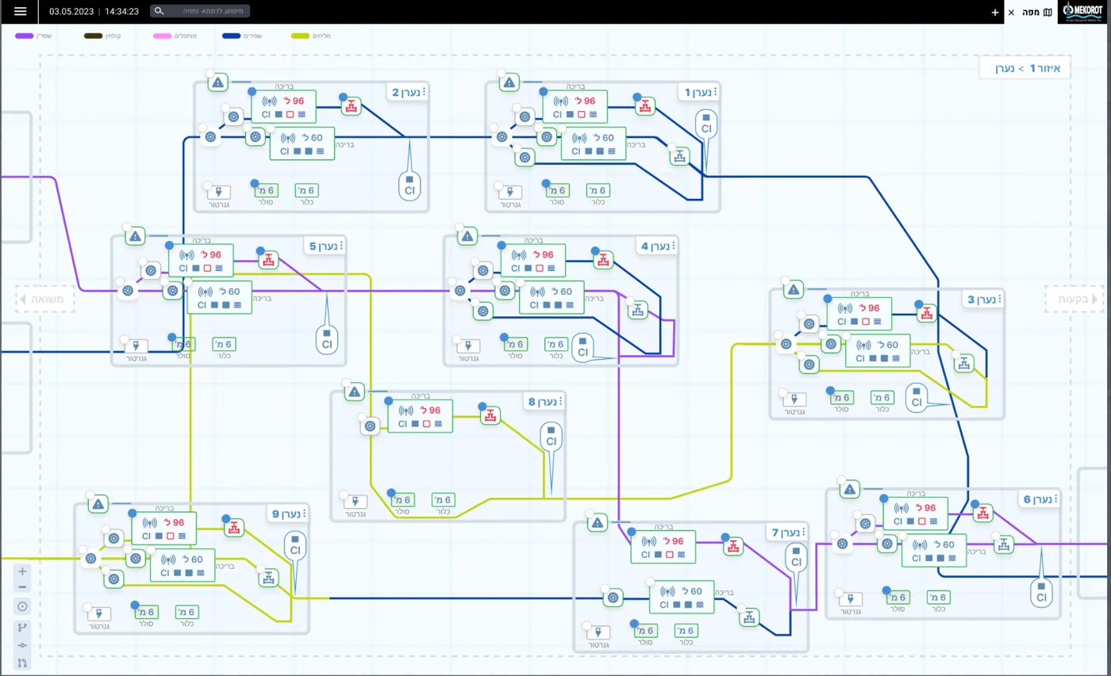This screenshot has width=1111, height=676.
Task: Open the options menu for נערן 1
Action: 715,93
